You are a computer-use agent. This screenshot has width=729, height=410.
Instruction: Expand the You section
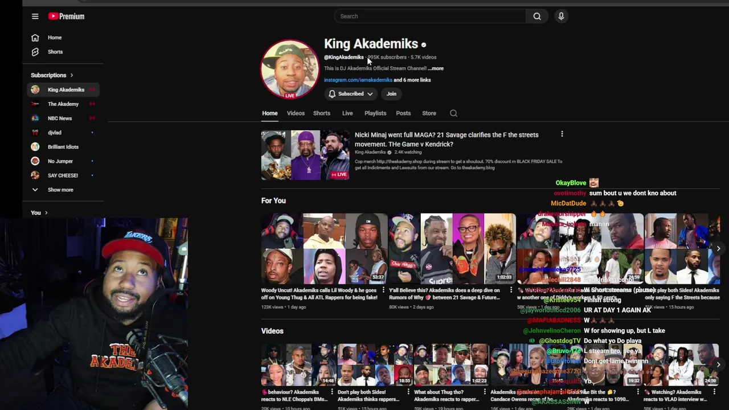pos(39,212)
